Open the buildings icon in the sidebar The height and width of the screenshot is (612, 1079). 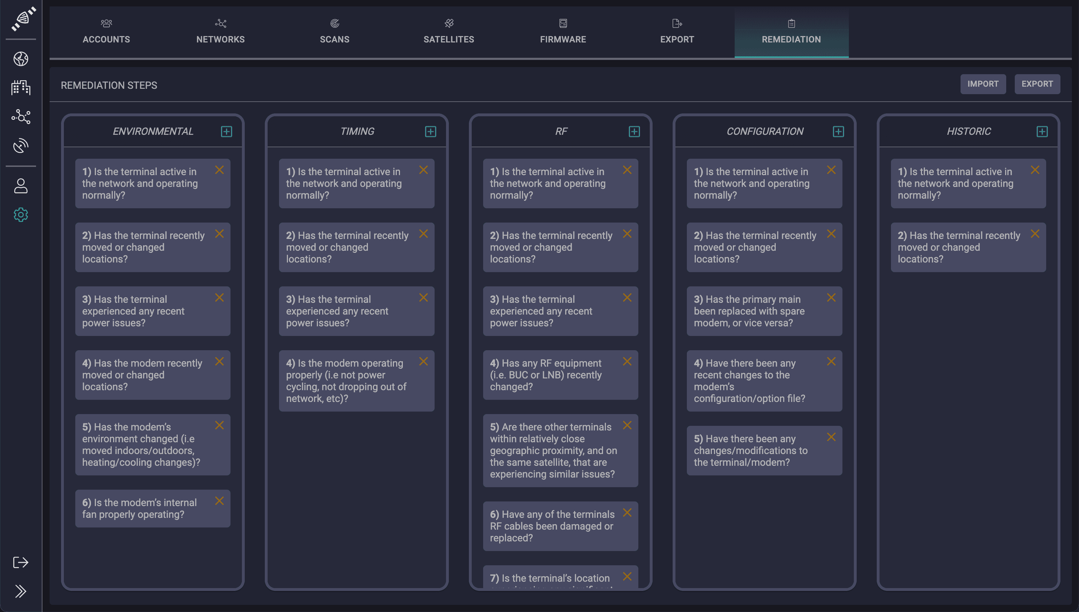[21, 87]
